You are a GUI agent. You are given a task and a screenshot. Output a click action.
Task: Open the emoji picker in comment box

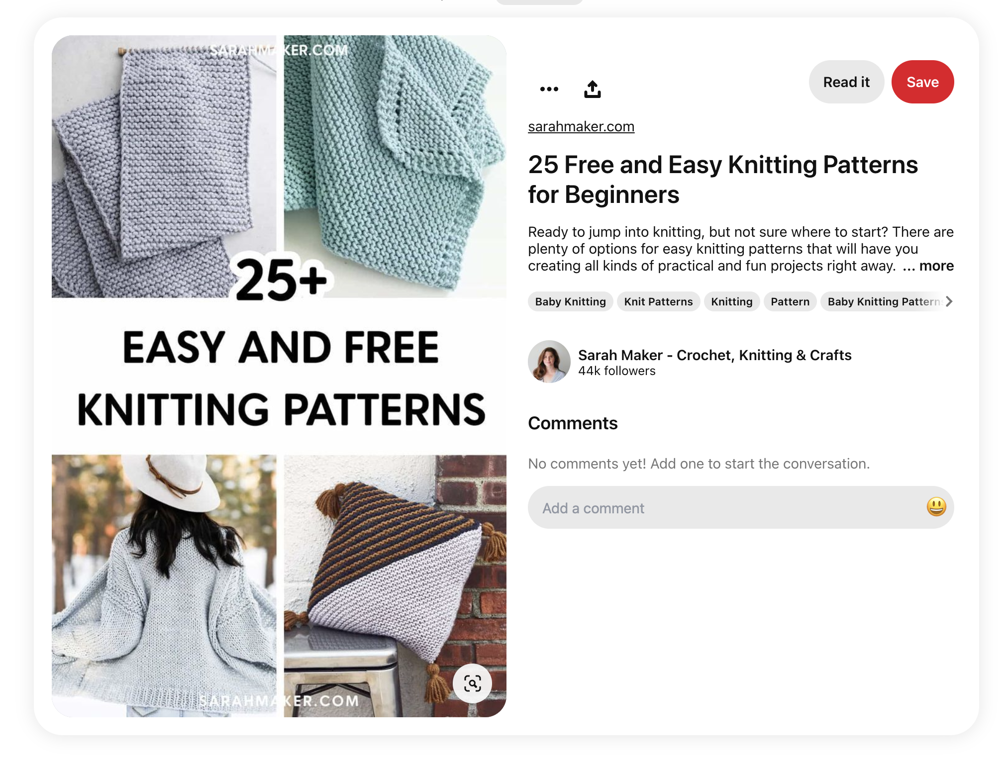coord(936,507)
